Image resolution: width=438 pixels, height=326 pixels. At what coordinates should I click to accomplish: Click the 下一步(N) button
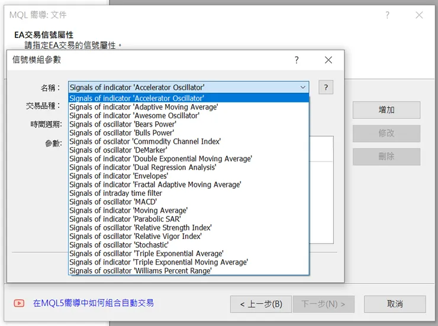coord(324,304)
